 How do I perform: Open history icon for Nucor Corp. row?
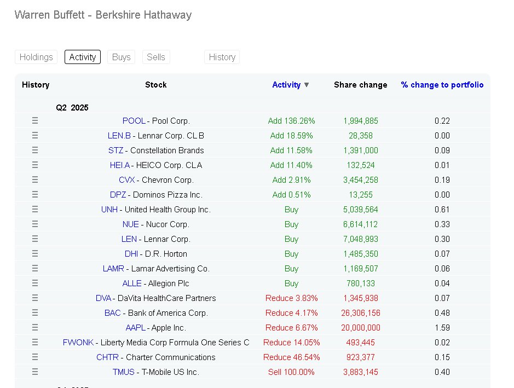pos(35,224)
